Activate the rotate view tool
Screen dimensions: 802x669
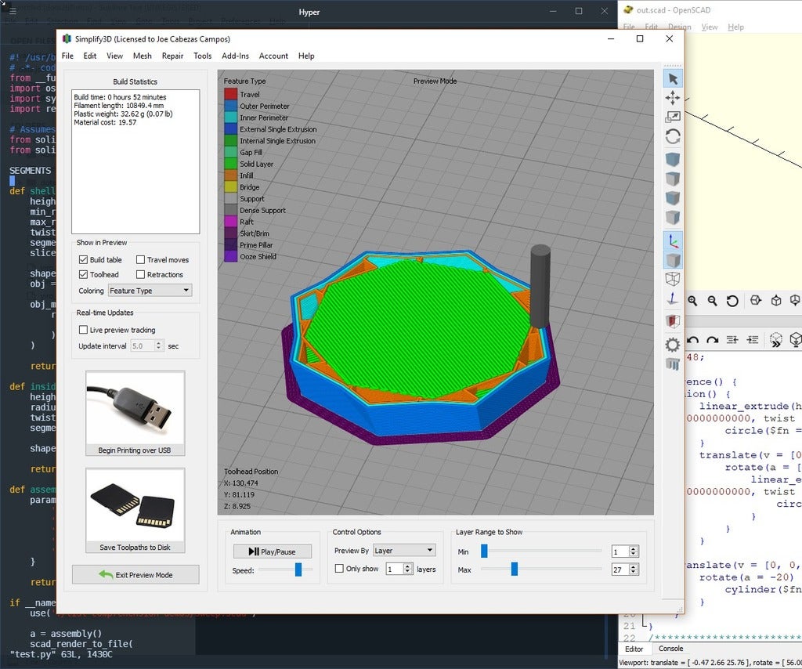tap(673, 136)
